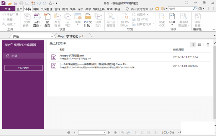Click the Undo arrow icon
This screenshot has height=136, width=216.
tap(39, 3)
